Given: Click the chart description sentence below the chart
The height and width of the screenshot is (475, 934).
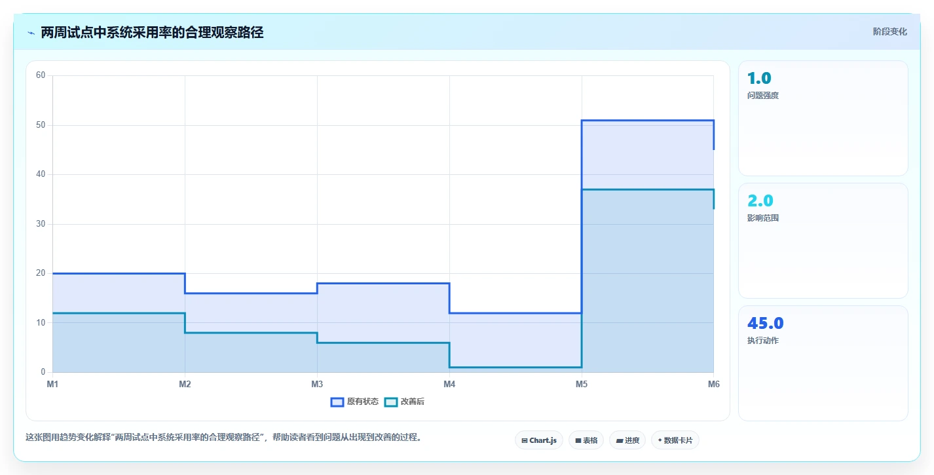Looking at the screenshot, I should tap(223, 437).
